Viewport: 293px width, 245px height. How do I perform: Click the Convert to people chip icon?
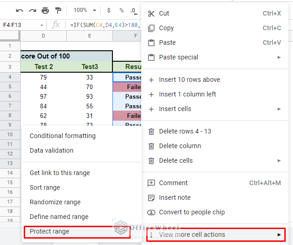click(x=151, y=213)
